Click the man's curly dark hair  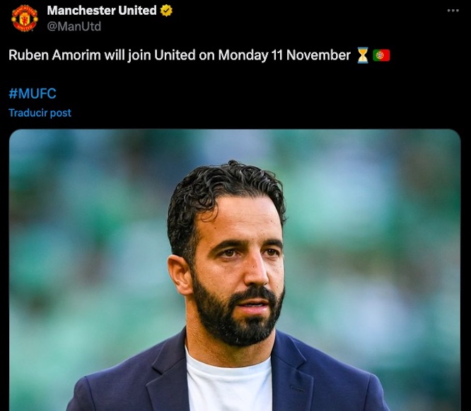(226, 193)
